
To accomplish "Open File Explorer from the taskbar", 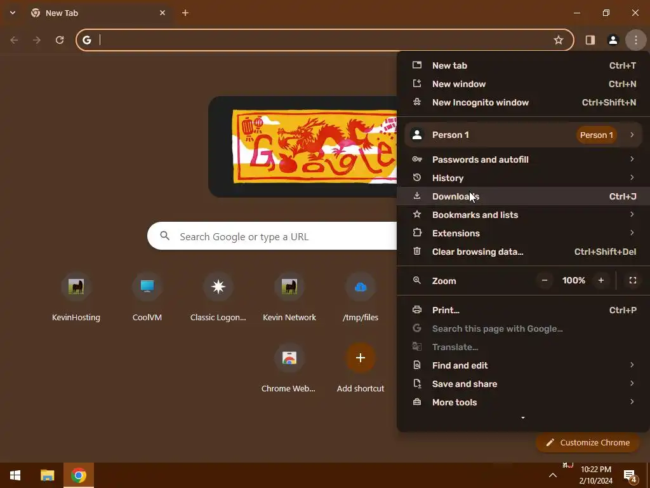I will click(x=47, y=475).
